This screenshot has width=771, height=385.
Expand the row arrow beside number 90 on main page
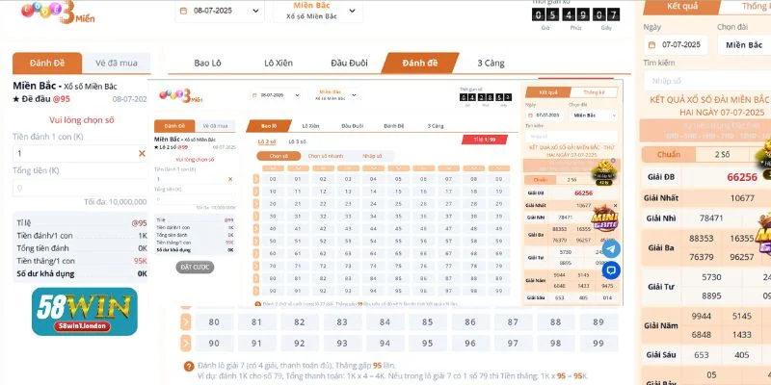(x=186, y=344)
